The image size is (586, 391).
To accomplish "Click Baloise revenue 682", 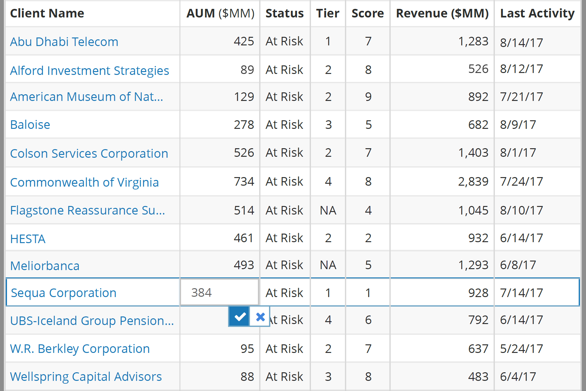I will click(x=478, y=124).
